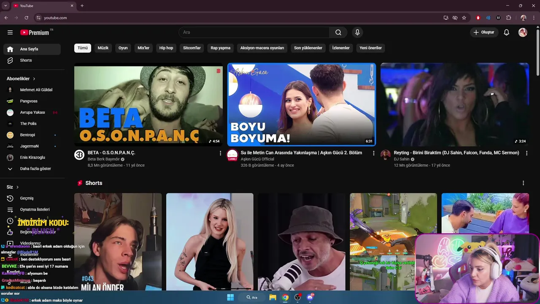Screen dimensions: 540x304
Task: Open Aşkın Gücü Official channel avatar
Action: pyautogui.click(x=232, y=155)
